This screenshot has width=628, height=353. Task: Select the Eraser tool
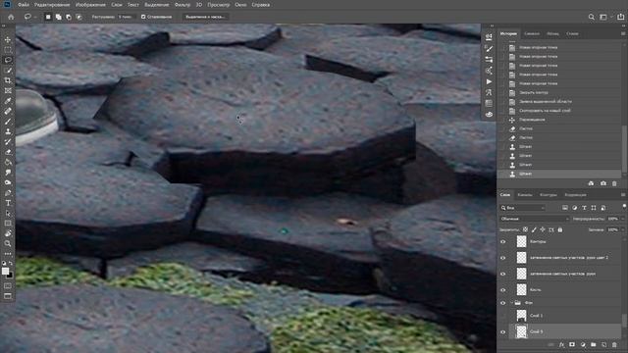click(x=8, y=152)
